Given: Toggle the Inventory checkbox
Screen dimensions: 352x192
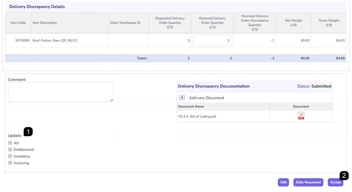Looking at the screenshot, I should [x=10, y=156].
